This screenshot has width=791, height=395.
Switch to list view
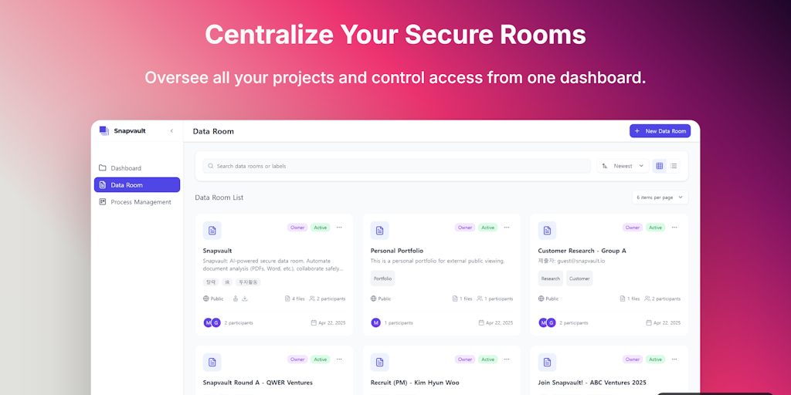pos(674,166)
